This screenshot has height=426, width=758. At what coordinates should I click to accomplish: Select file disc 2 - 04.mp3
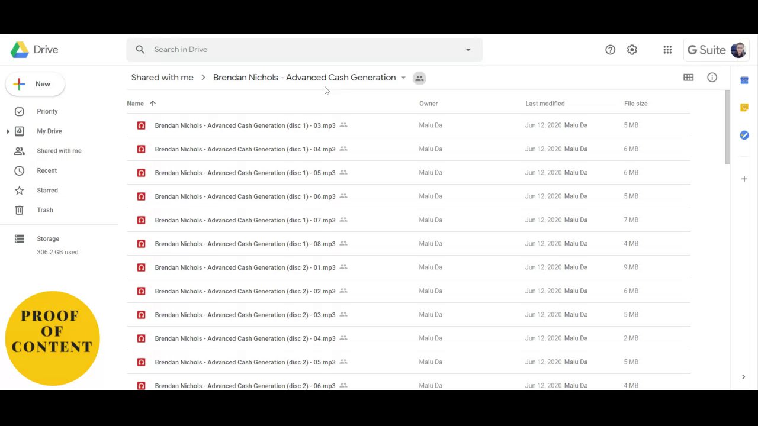coord(409,338)
